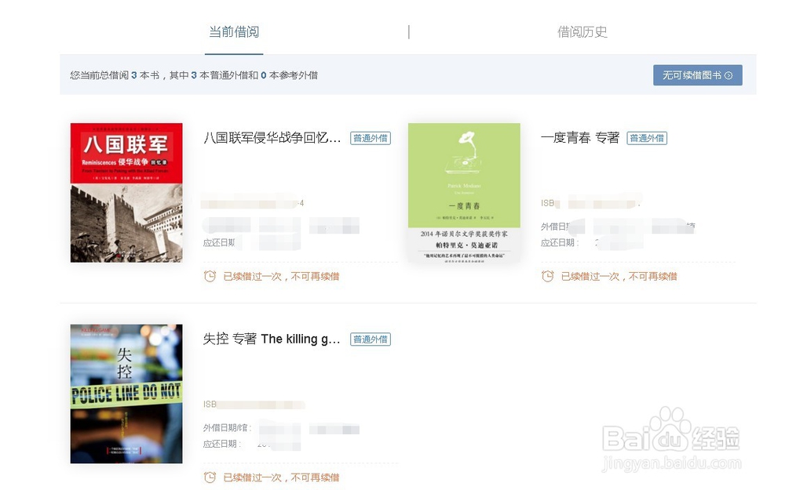This screenshot has height=490, width=785.
Task: Open 八国联军 red book cover
Action: (x=126, y=193)
